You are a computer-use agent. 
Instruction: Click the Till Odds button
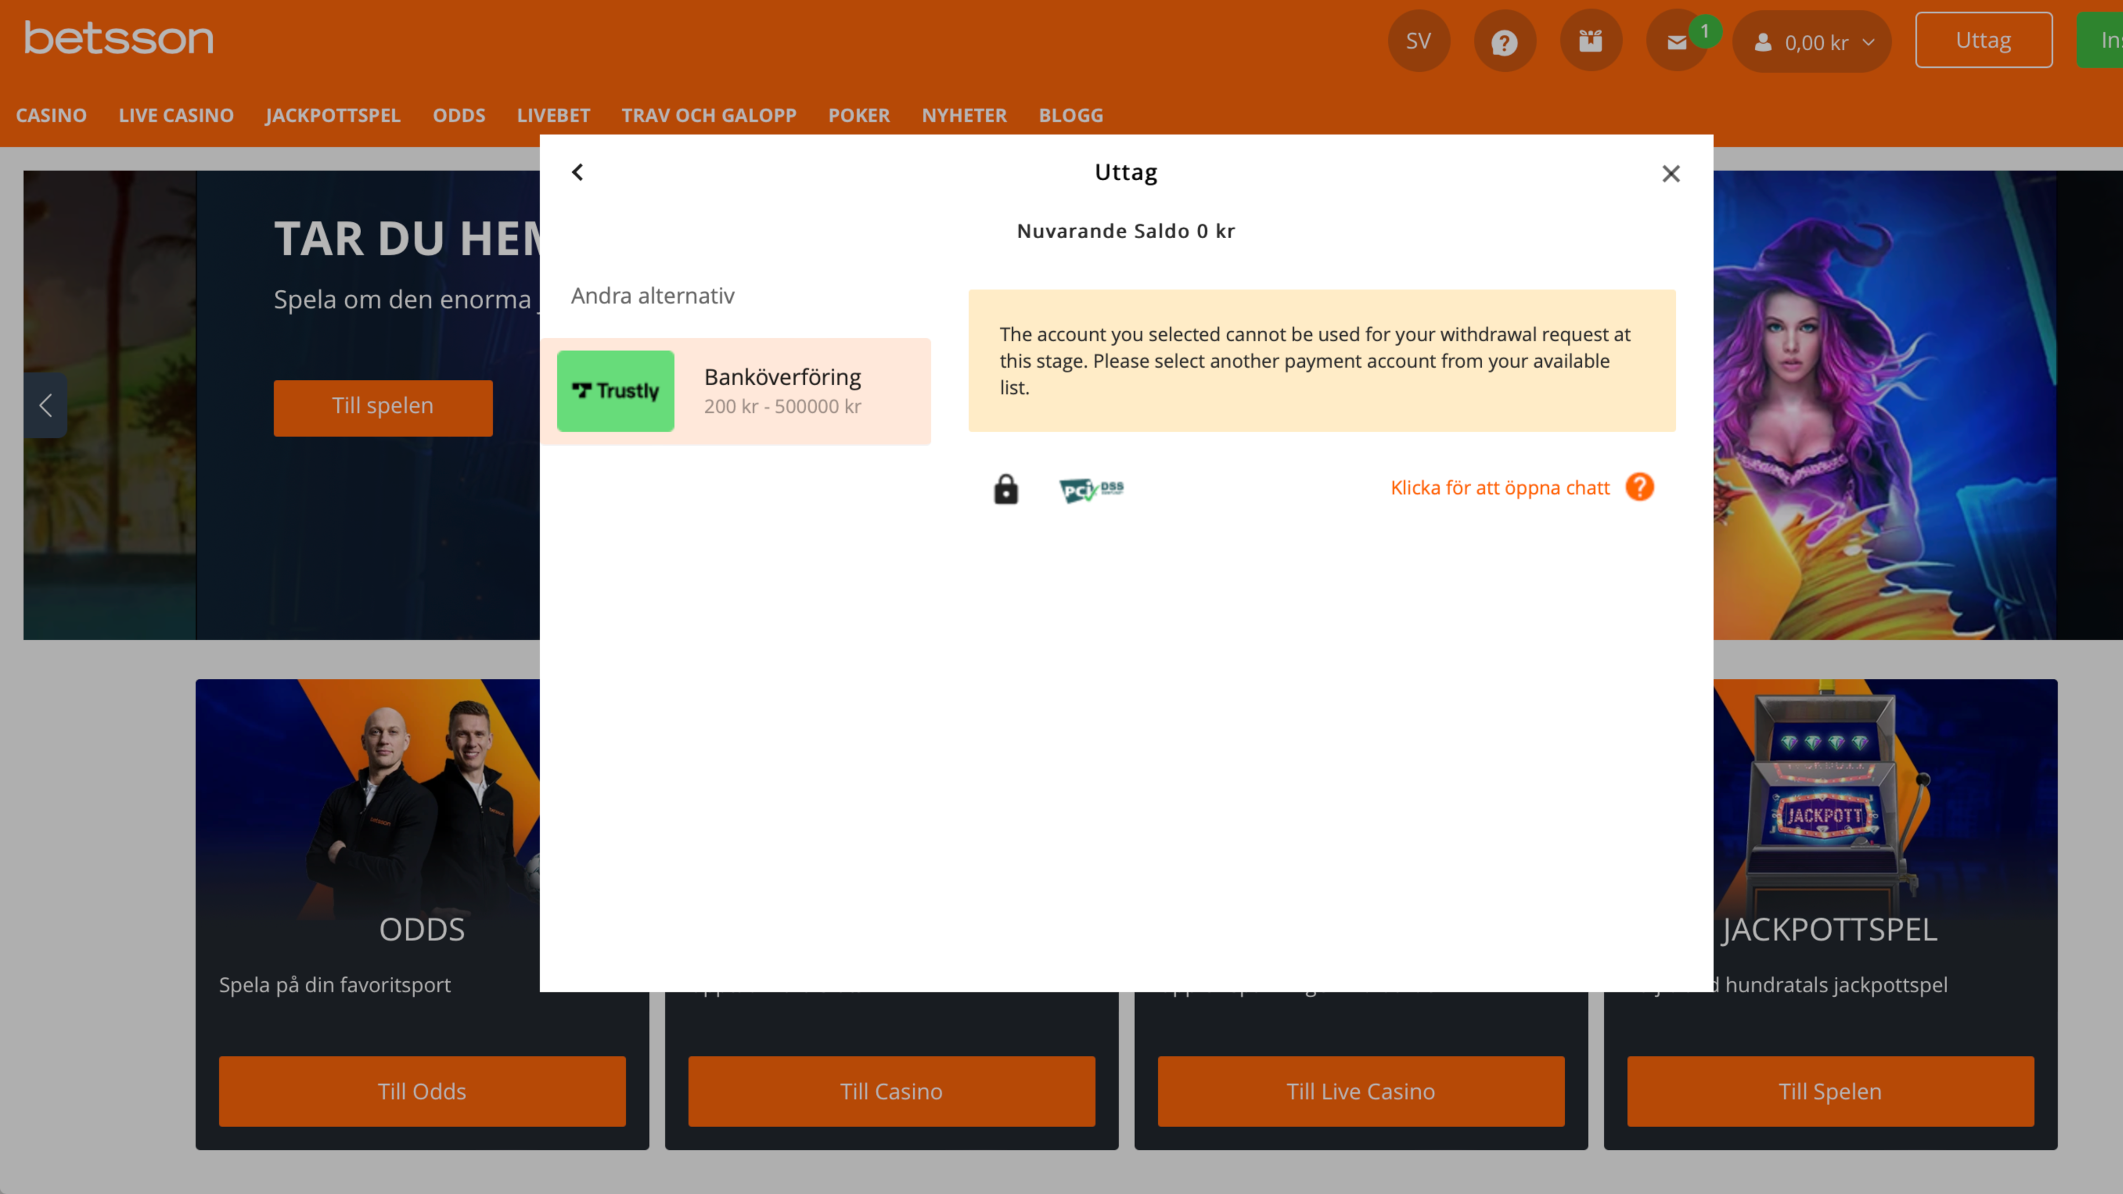pos(422,1091)
